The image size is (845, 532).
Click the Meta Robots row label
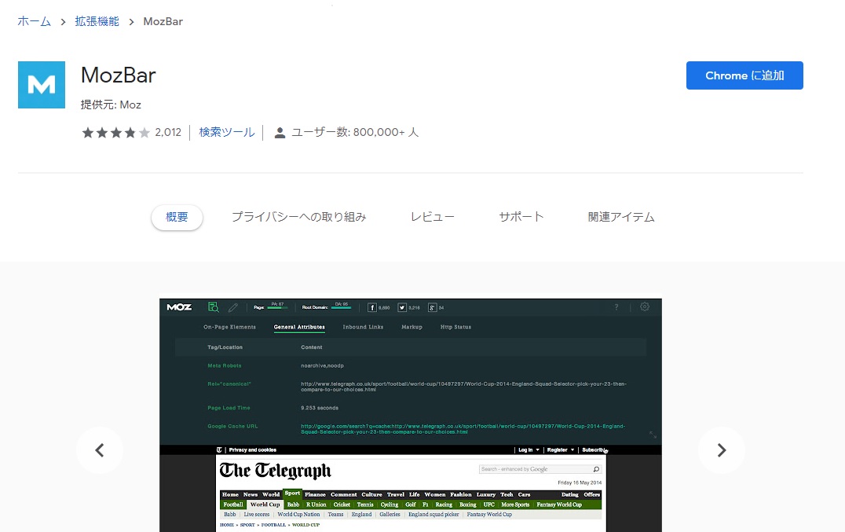click(x=224, y=366)
